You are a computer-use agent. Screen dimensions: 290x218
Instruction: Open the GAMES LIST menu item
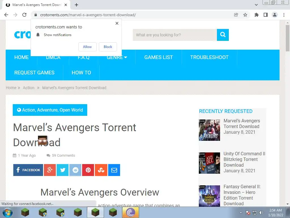point(159,57)
